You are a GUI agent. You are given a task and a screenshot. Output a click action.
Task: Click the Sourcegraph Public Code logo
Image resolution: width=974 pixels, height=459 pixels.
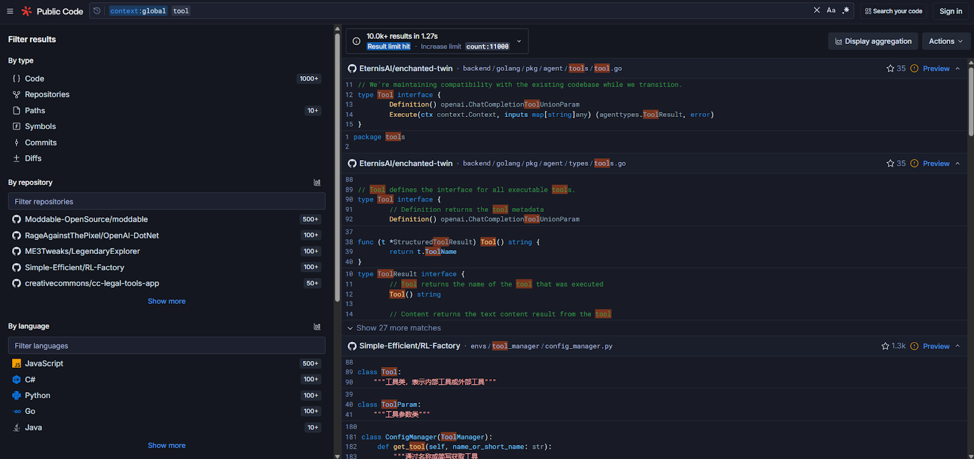pos(52,11)
